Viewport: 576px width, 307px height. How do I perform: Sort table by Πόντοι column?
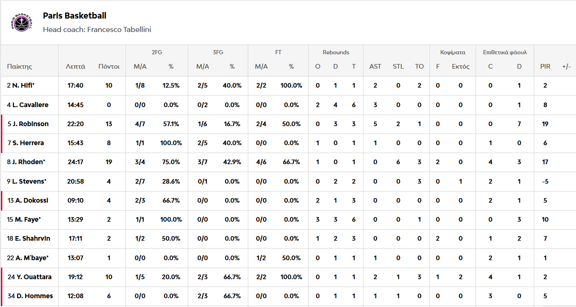pyautogui.click(x=109, y=66)
